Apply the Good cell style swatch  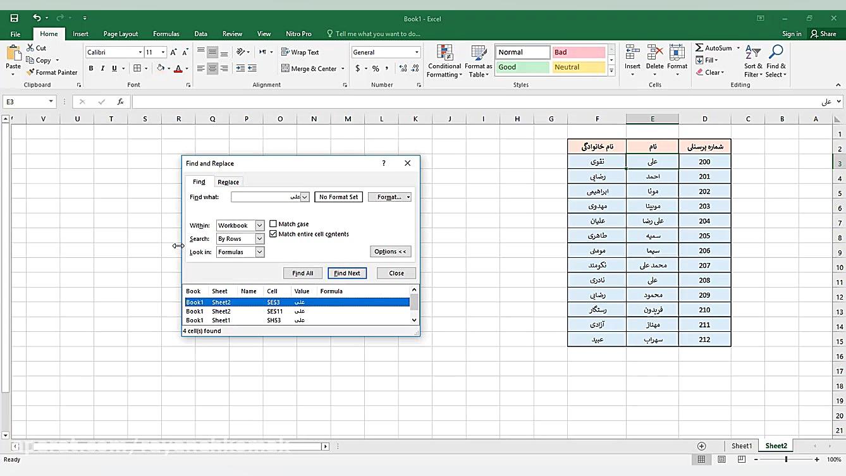pos(522,67)
